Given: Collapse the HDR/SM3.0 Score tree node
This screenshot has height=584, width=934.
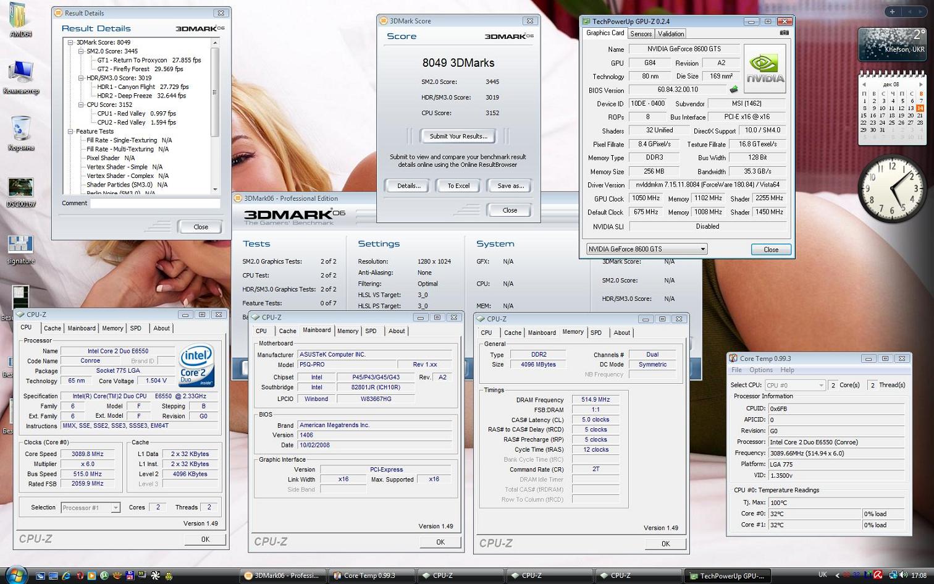Looking at the screenshot, I should (81, 78).
